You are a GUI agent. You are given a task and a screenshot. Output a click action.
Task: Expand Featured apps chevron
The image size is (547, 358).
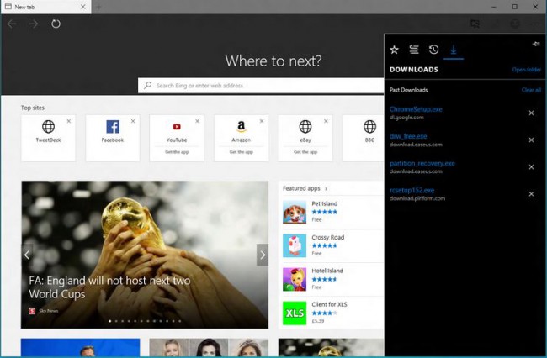327,189
